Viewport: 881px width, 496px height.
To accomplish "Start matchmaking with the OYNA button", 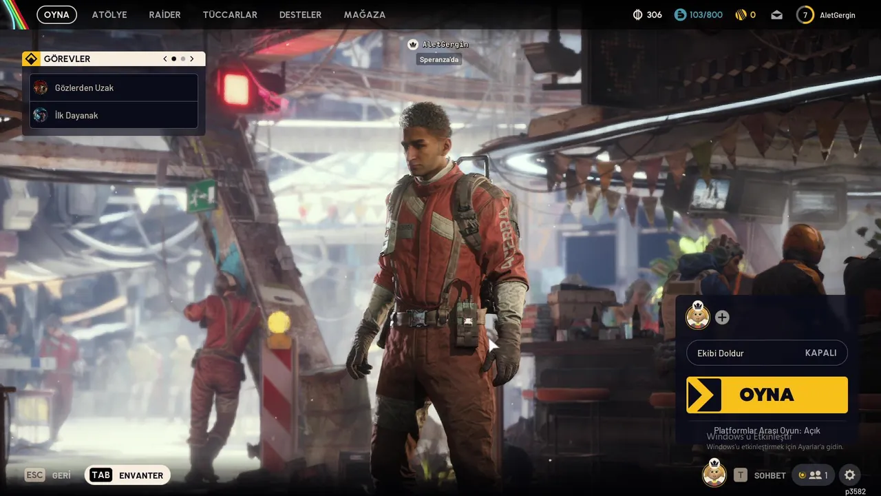I will coord(767,395).
